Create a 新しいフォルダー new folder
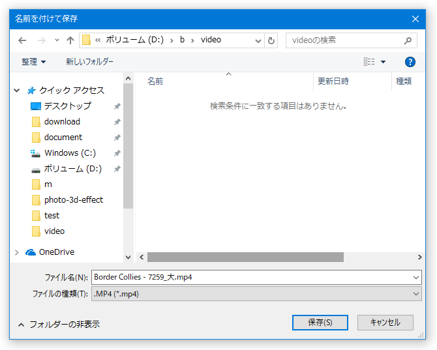 click(89, 62)
